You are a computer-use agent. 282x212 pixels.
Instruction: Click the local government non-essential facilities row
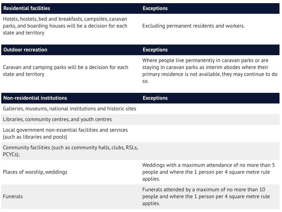[x=65, y=133]
